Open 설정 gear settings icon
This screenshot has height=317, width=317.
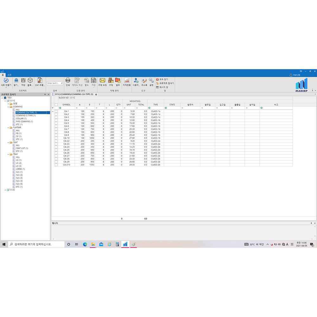coord(151,81)
